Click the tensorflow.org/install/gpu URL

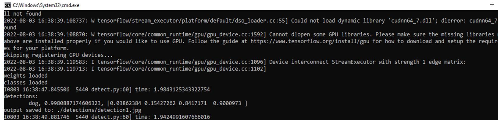point(310,41)
